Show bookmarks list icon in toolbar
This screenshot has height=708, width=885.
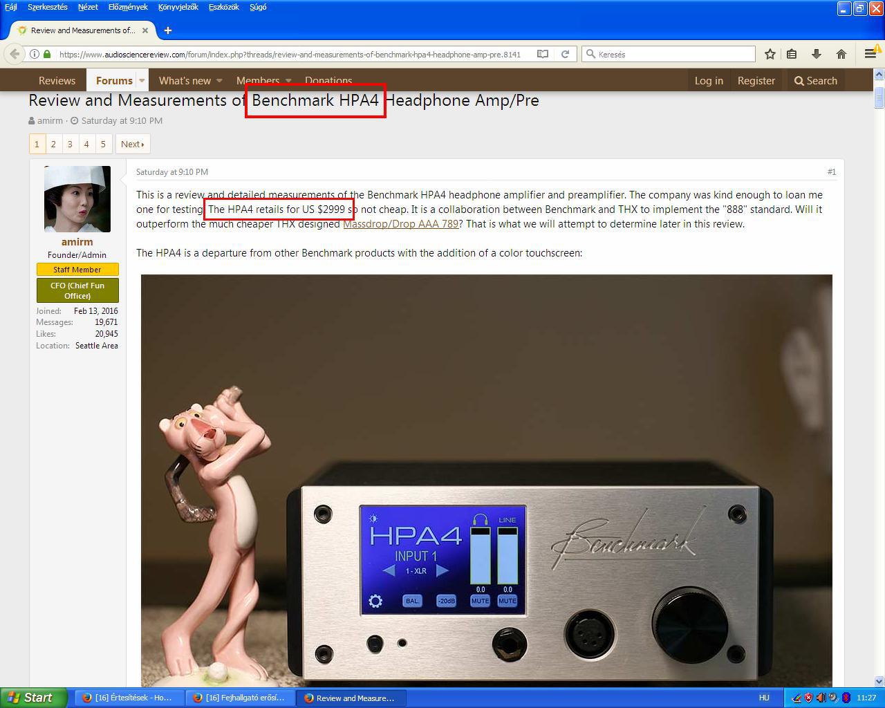click(792, 54)
